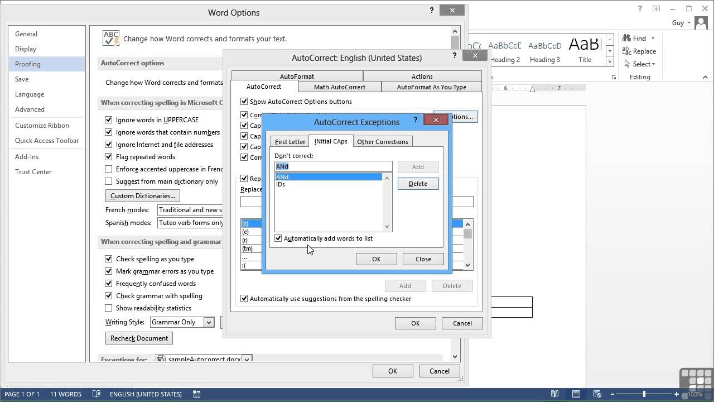
Task: Click the user account avatar picture
Action: 702,23
